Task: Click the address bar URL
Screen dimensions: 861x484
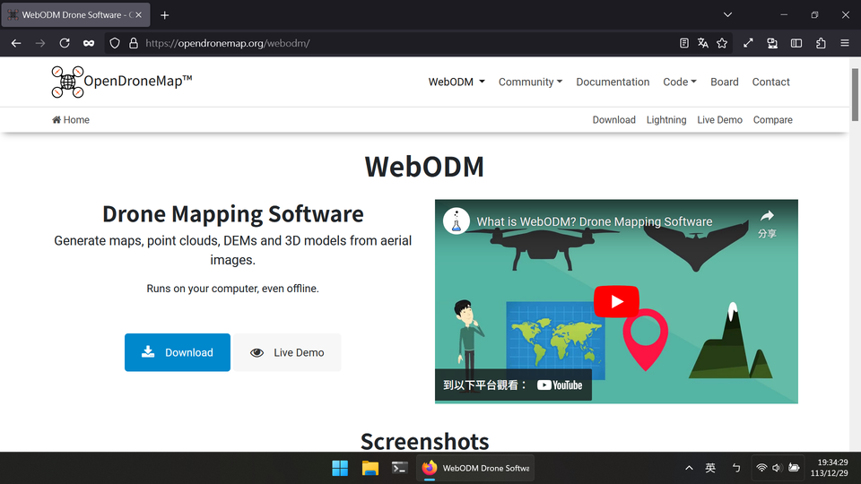Action: pos(227,43)
